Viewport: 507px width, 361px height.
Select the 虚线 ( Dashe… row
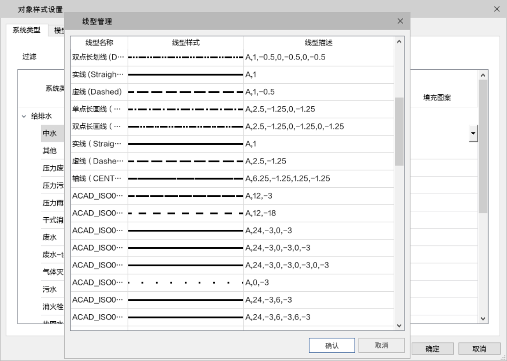coord(232,161)
